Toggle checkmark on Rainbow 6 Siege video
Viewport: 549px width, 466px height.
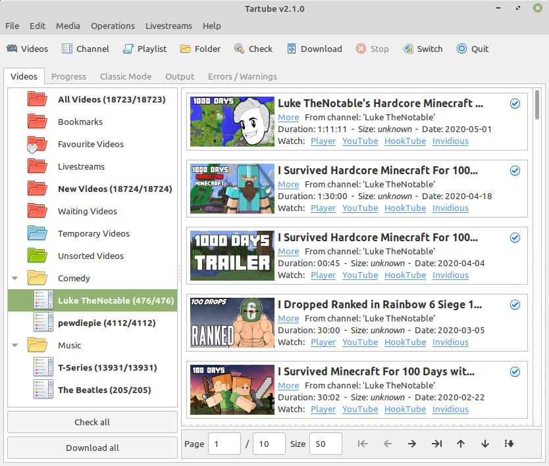(x=515, y=305)
